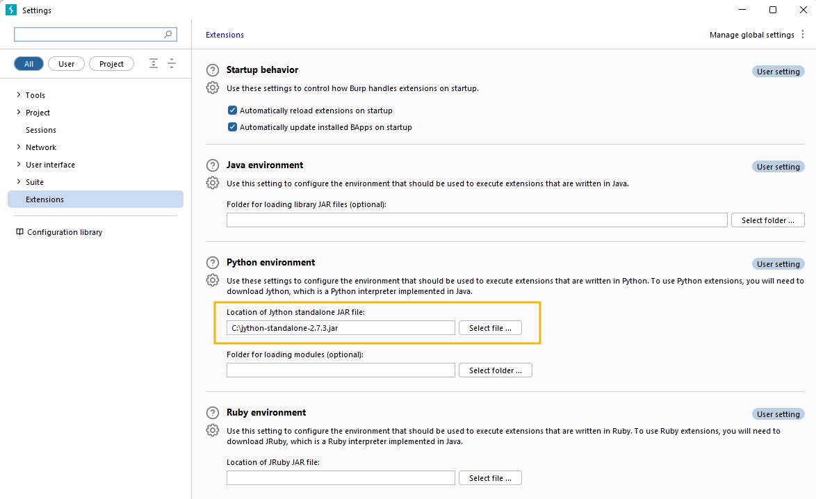Click Select file for the Jython JAR location

(x=490, y=327)
